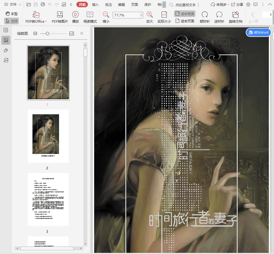This screenshot has width=274, height=254.
Task: Toggle the 适合宽度 fit width option
Action: (x=185, y=14)
